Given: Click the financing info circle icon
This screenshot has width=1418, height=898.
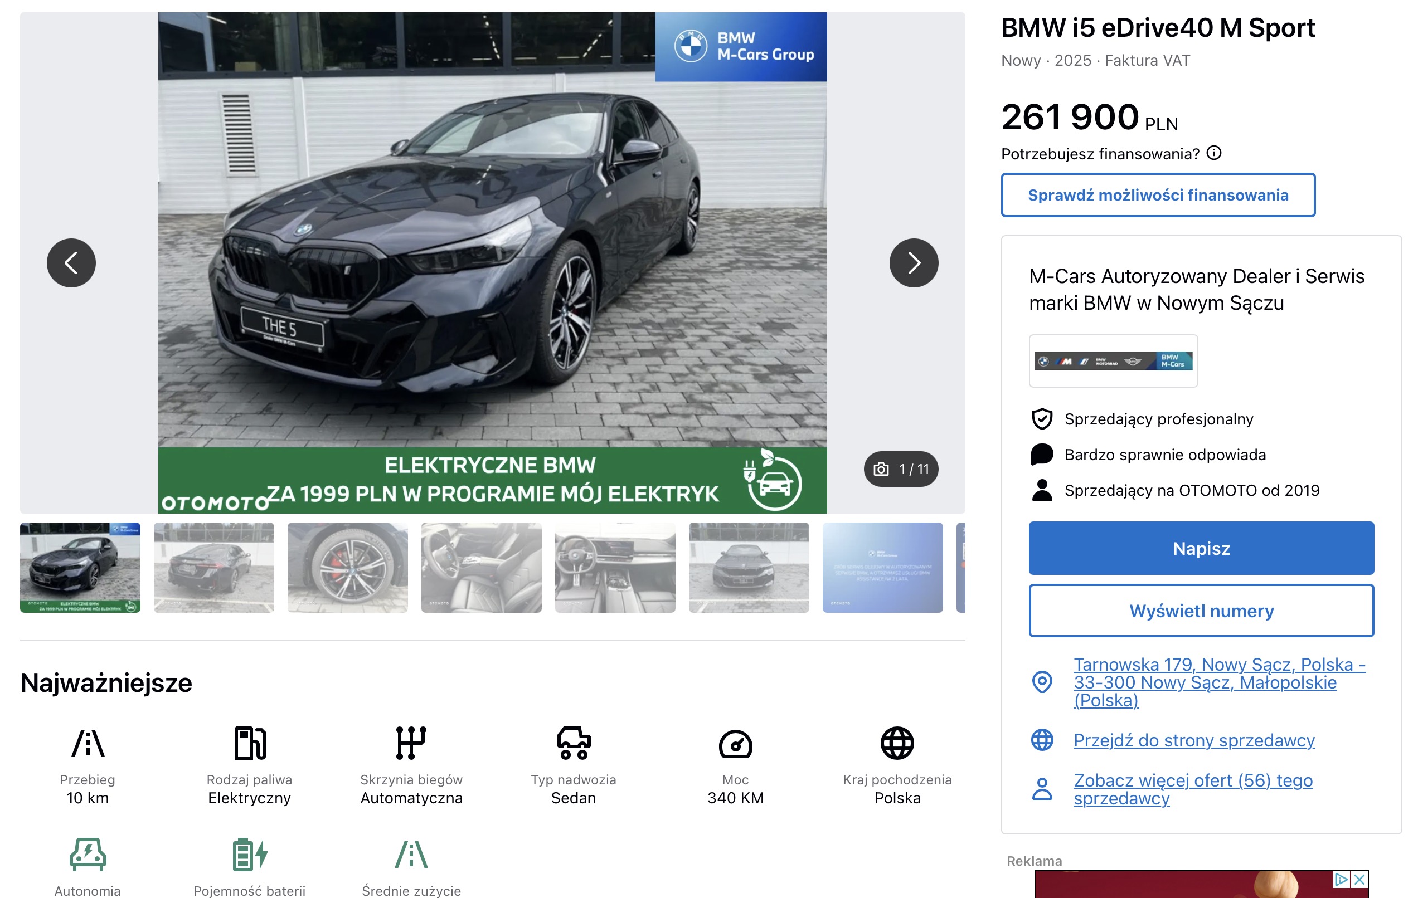Looking at the screenshot, I should pyautogui.click(x=1213, y=153).
